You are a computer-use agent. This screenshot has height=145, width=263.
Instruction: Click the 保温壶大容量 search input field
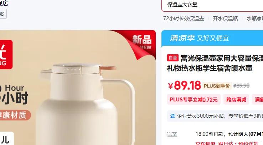pyautogui.click(x=212, y=5)
